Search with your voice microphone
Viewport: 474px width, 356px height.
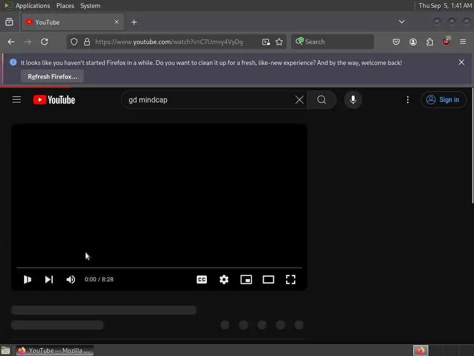click(x=353, y=100)
